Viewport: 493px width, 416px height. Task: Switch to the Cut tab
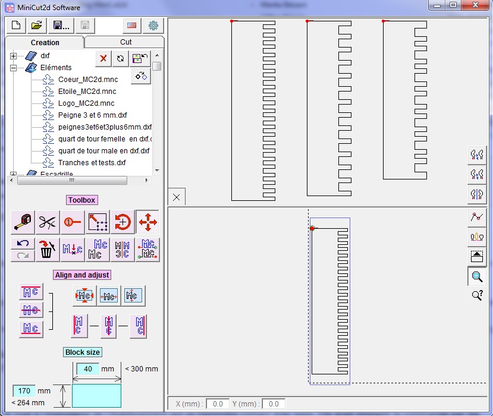125,42
